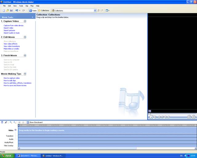Collapse the Finish Movie section
Image resolution: width=197 pixels, height=158 pixels.
25,56
